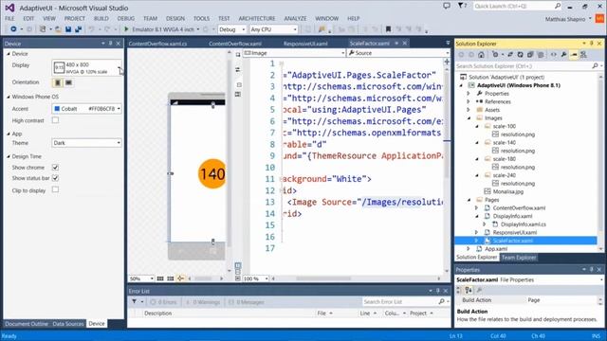Open the Display resolution dropdown
Viewport: 607px width, 341px height.
pyautogui.click(x=86, y=67)
